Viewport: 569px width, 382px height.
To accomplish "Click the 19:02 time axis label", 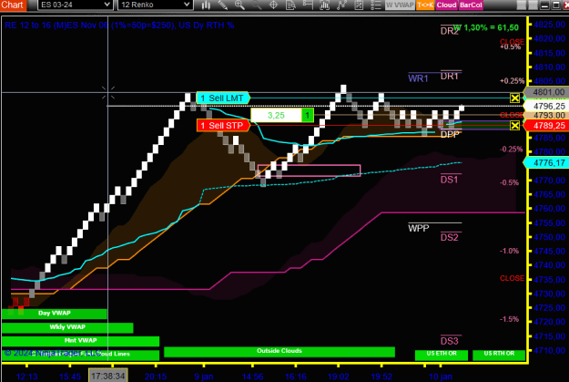I will click(338, 377).
